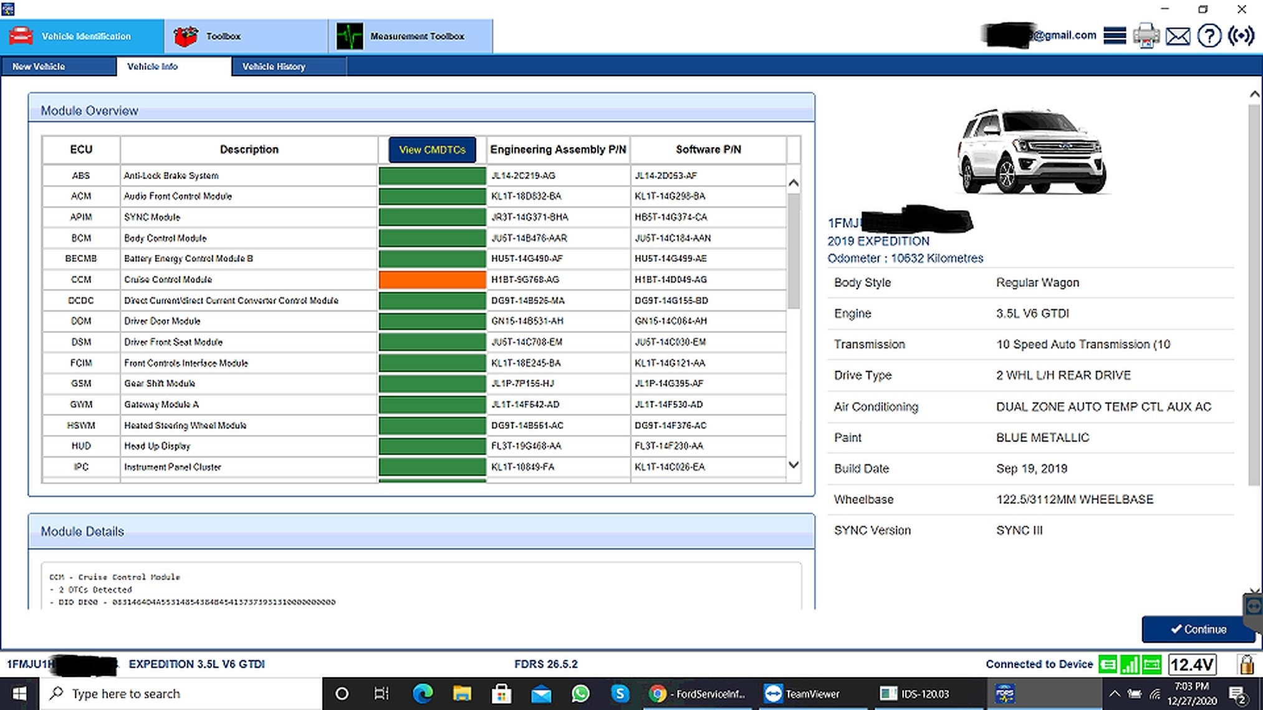
Task: Click the Continue button
Action: click(1198, 629)
